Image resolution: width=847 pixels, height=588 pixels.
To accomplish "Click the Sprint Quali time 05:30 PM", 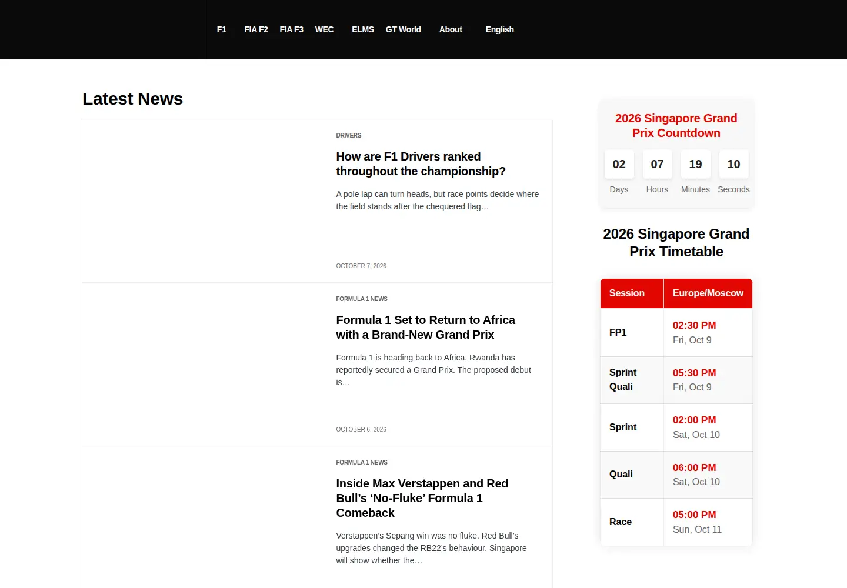I will 694,373.
